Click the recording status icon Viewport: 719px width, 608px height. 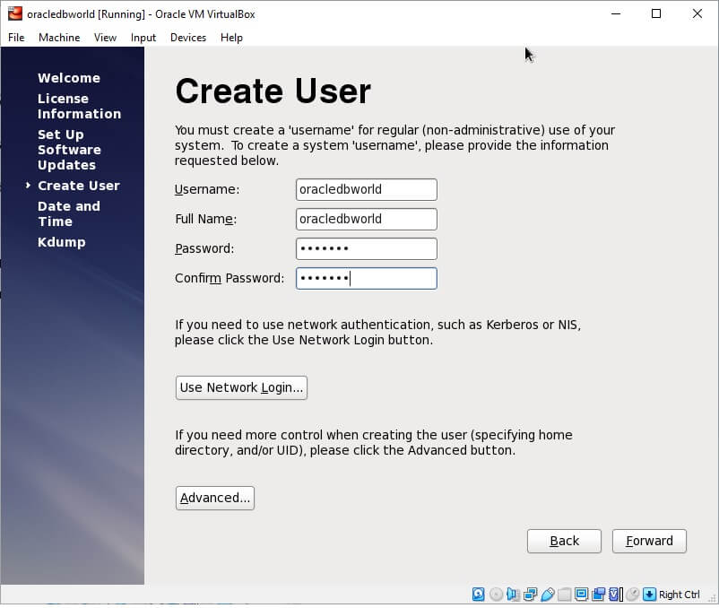point(598,595)
